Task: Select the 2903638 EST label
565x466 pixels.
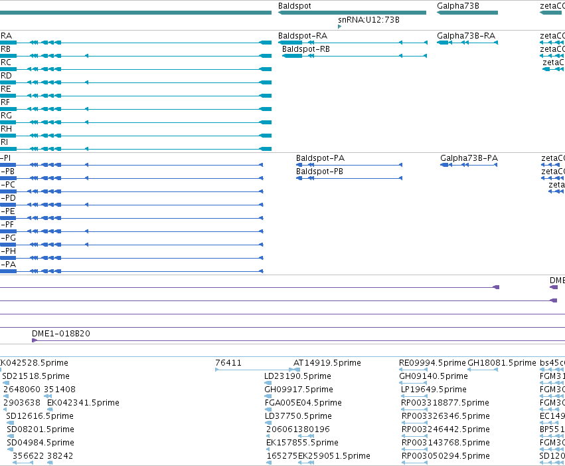Action: (x=22, y=403)
